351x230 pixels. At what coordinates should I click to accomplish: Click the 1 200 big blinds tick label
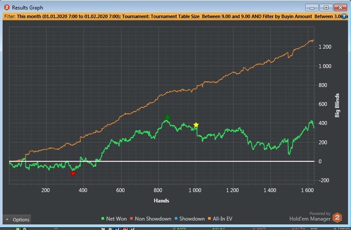coord(325,47)
